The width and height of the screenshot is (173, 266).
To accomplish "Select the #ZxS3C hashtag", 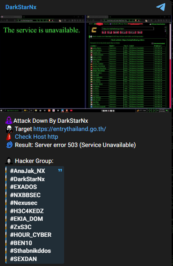I will tap(20, 227).
